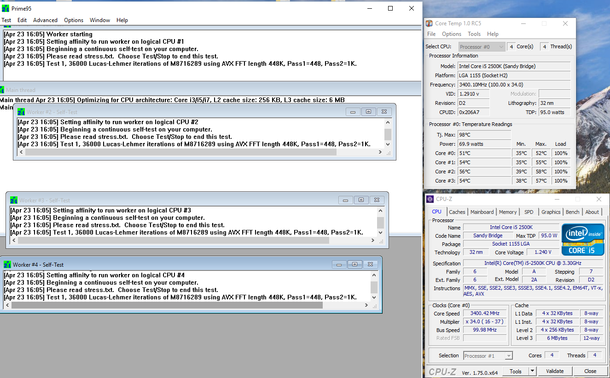Viewport: 610px width, 378px height.
Task: Switch to the CPU tab in CPU-Z
Action: [436, 212]
